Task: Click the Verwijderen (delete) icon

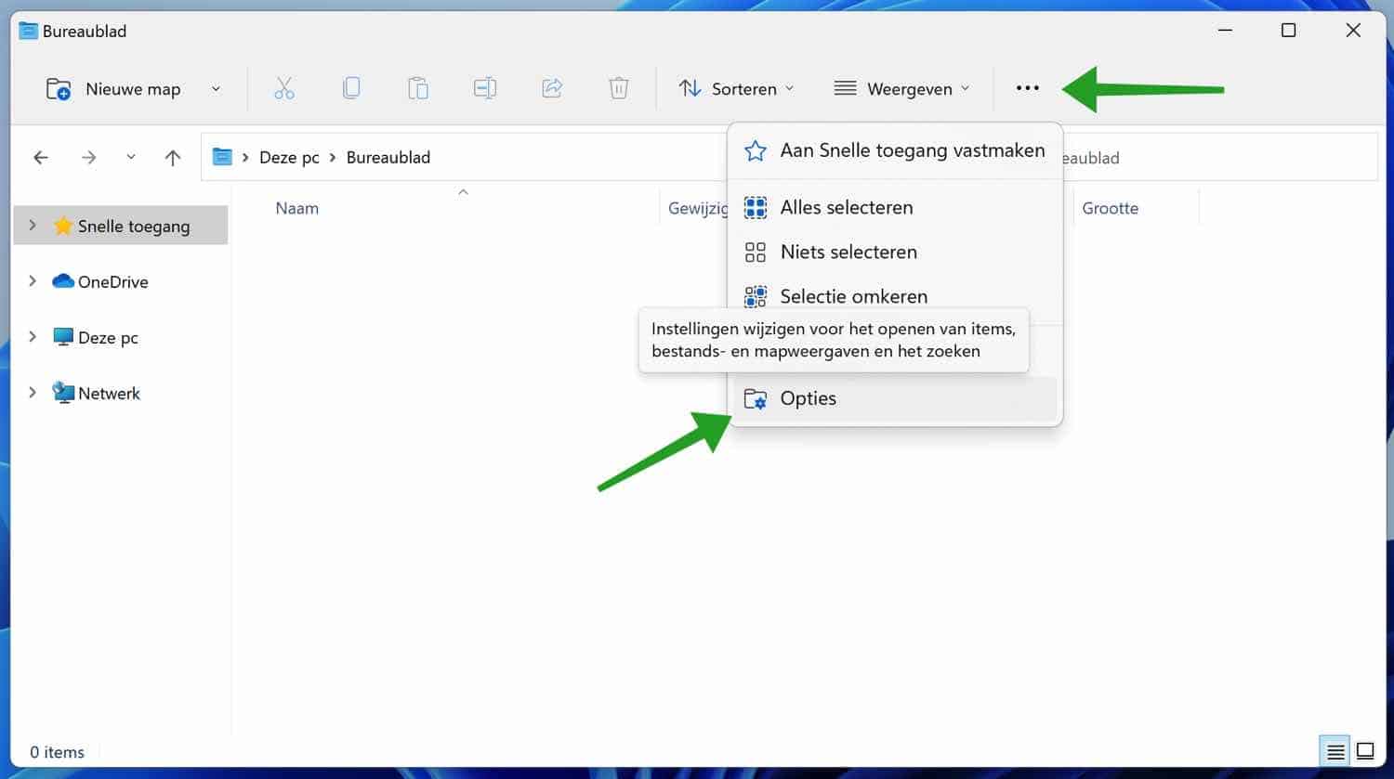Action: (618, 88)
